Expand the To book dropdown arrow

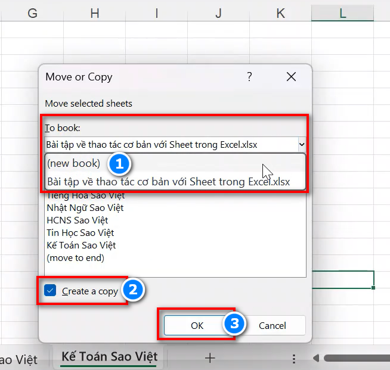301,144
